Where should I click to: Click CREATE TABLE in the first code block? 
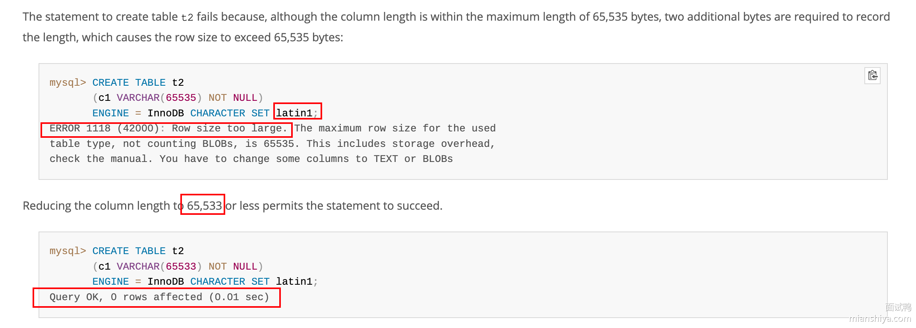click(129, 83)
